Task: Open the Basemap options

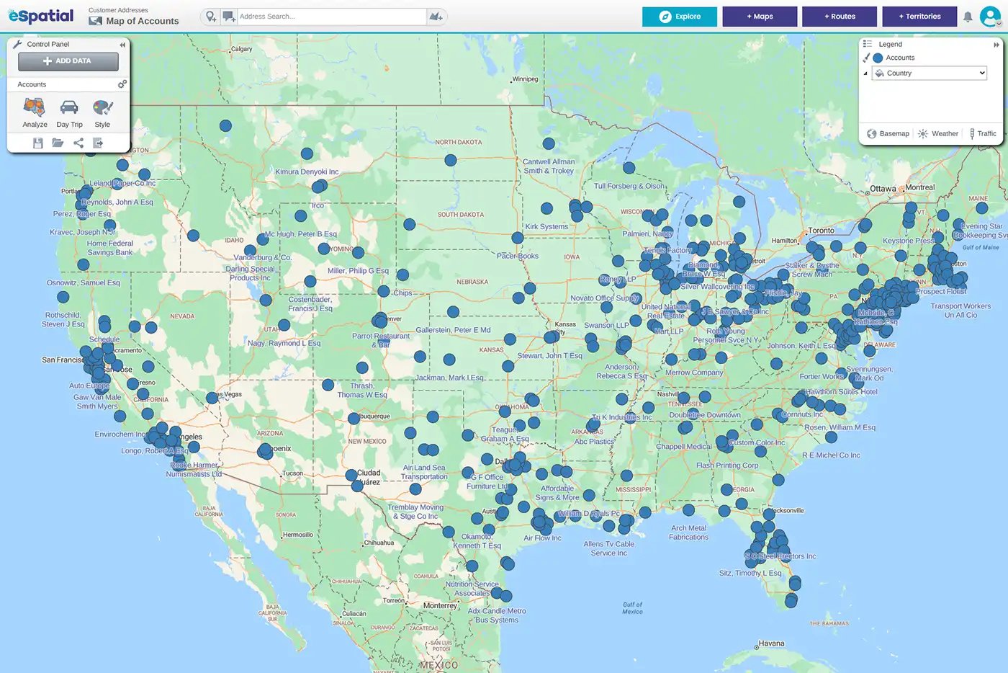Action: point(888,133)
